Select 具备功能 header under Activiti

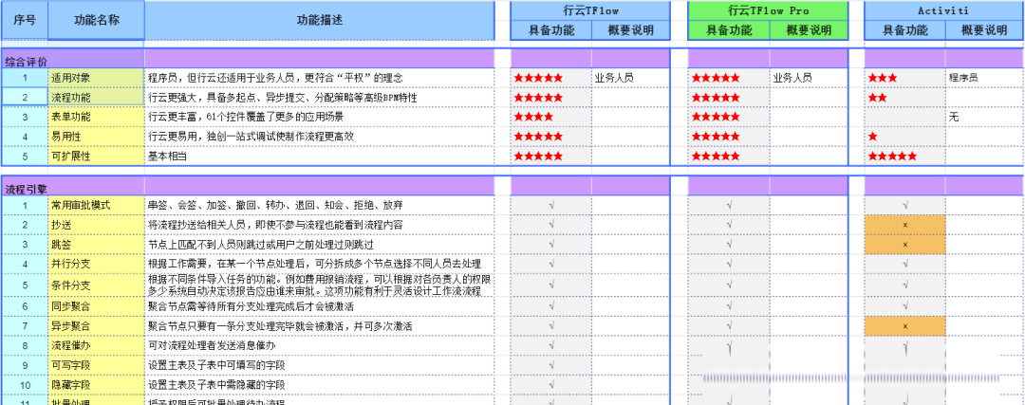[x=905, y=30]
